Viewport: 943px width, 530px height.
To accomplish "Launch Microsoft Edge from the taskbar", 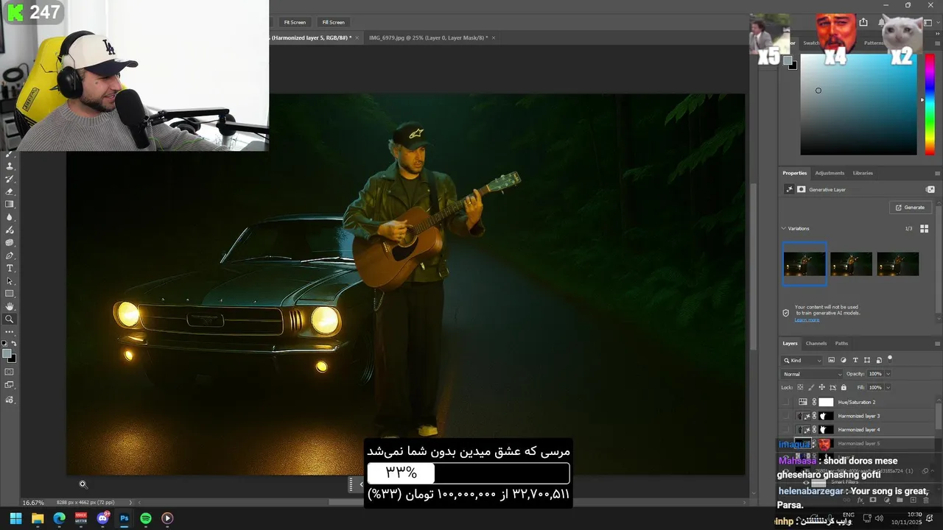I will coord(59,518).
